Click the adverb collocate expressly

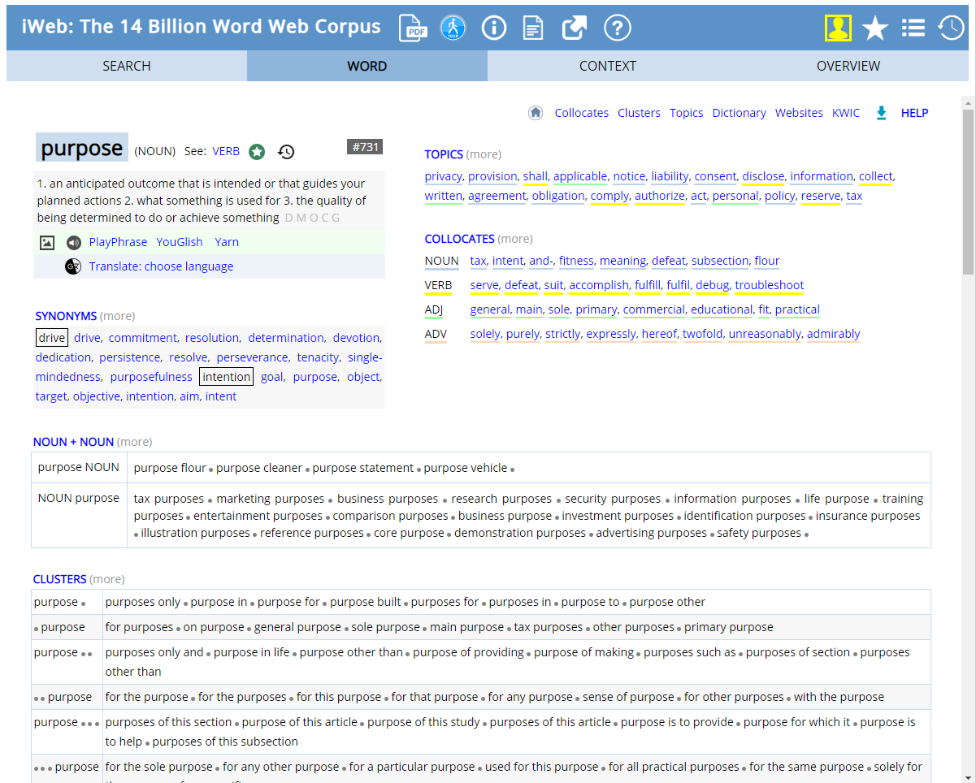coord(611,334)
